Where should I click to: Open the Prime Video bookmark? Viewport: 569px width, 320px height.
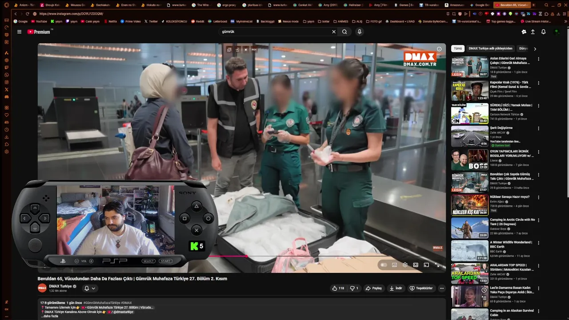click(130, 21)
